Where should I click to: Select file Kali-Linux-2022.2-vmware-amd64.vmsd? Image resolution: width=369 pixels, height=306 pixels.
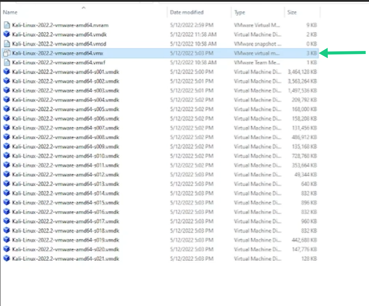[x=59, y=44]
